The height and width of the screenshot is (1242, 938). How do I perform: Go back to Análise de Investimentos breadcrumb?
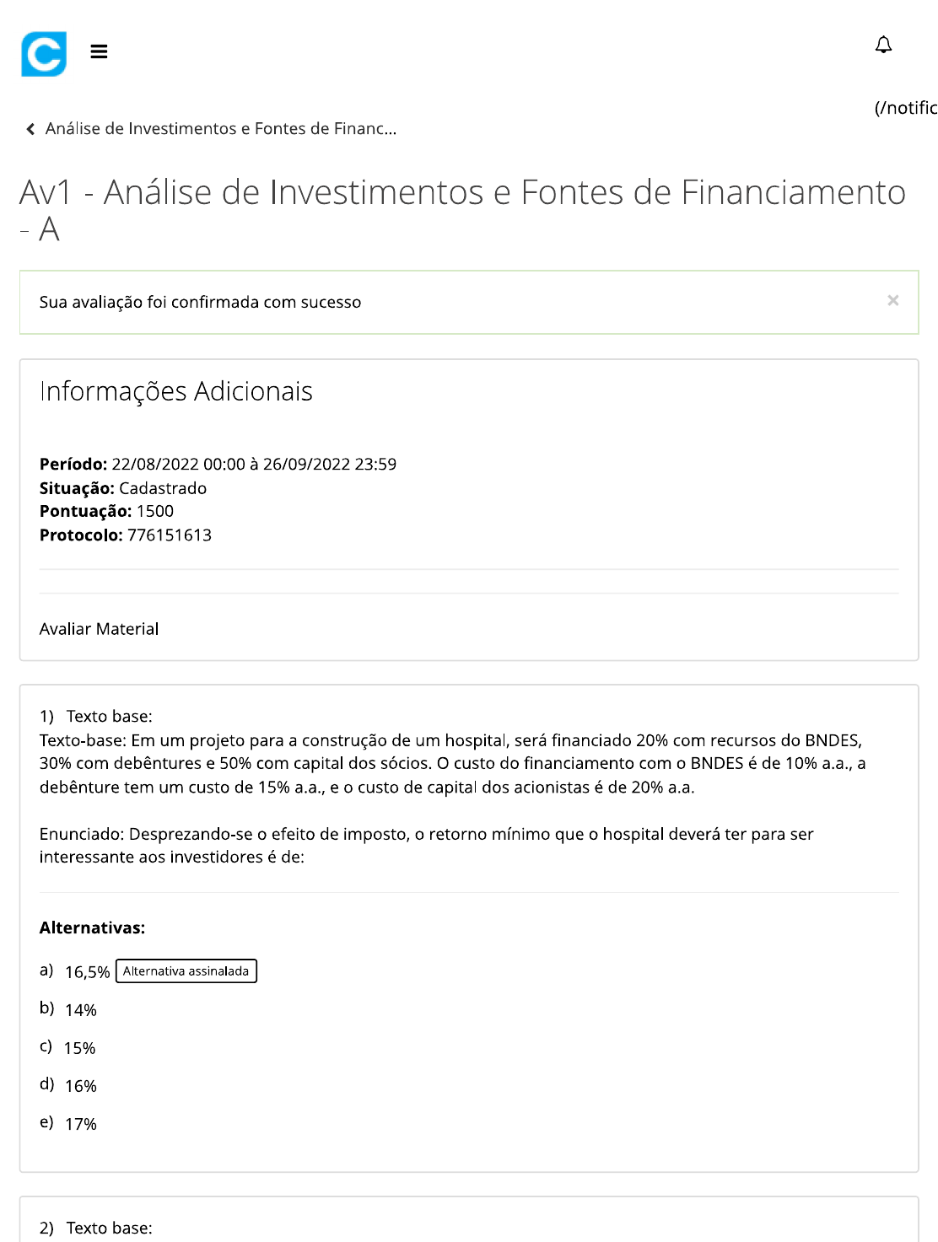click(220, 129)
